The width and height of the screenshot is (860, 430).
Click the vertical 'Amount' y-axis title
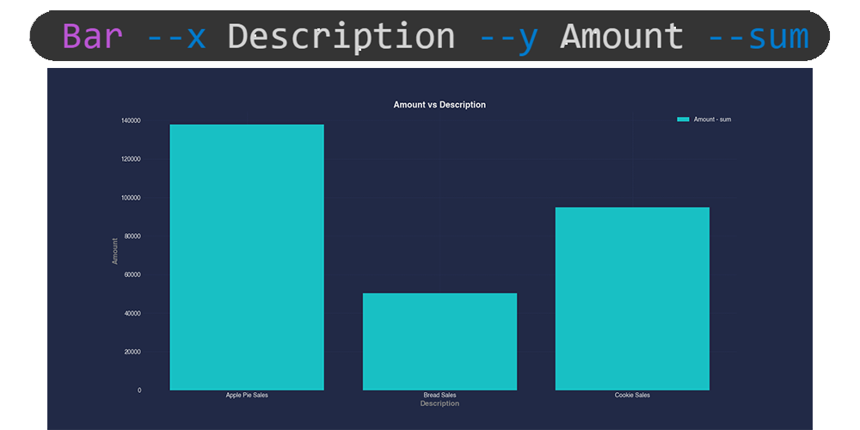click(115, 250)
